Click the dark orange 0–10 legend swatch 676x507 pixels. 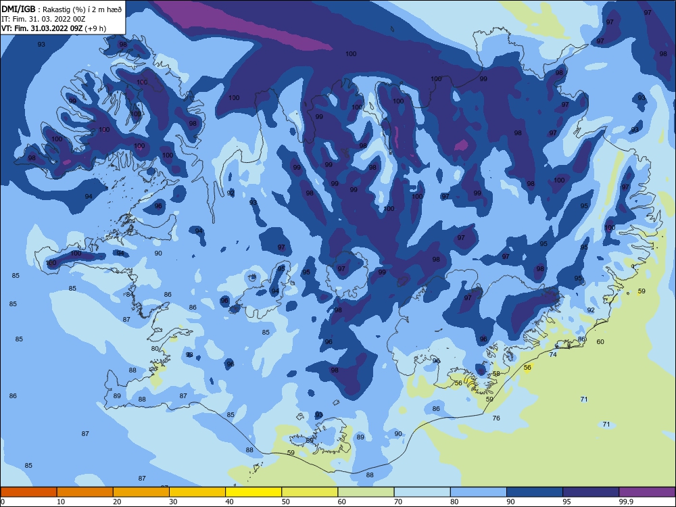coord(28,492)
